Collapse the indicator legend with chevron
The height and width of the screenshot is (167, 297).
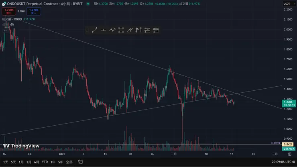pyautogui.click(x=5, y=31)
